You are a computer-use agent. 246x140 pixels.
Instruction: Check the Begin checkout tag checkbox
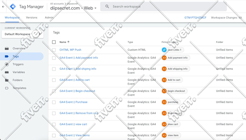pos(54,91)
